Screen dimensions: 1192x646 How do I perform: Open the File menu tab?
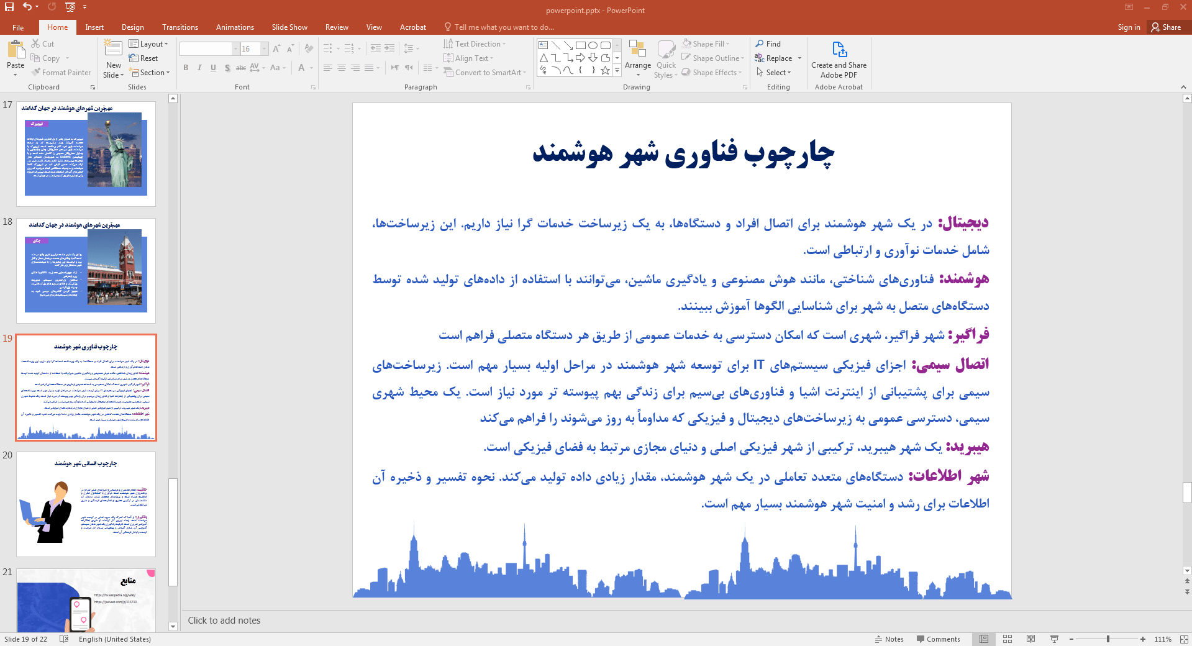tap(18, 27)
